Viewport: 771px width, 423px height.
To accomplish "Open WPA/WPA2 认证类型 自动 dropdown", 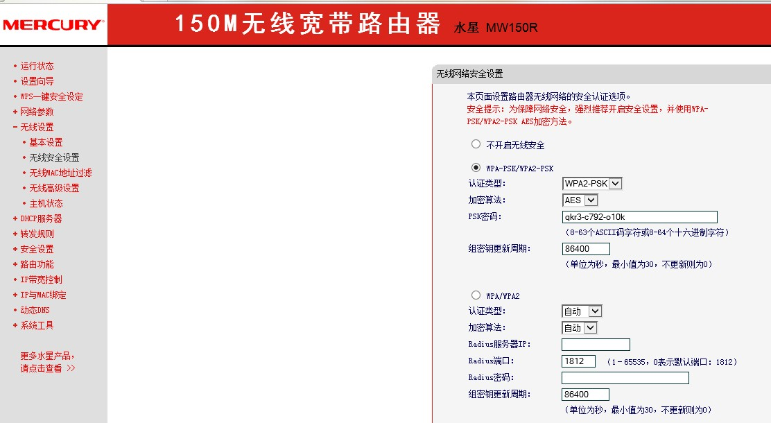I will [582, 311].
